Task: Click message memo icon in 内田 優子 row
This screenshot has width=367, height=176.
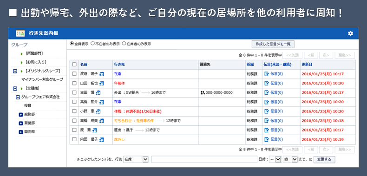Action: click(266, 139)
